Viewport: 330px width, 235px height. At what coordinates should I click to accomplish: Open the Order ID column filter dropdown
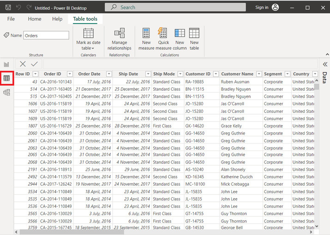[70, 74]
